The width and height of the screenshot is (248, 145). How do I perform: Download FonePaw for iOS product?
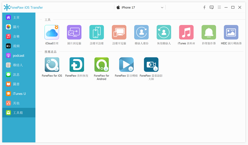point(52,65)
